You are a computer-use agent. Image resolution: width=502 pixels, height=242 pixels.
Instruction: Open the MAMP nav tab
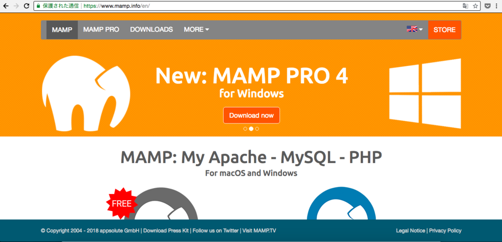click(62, 30)
